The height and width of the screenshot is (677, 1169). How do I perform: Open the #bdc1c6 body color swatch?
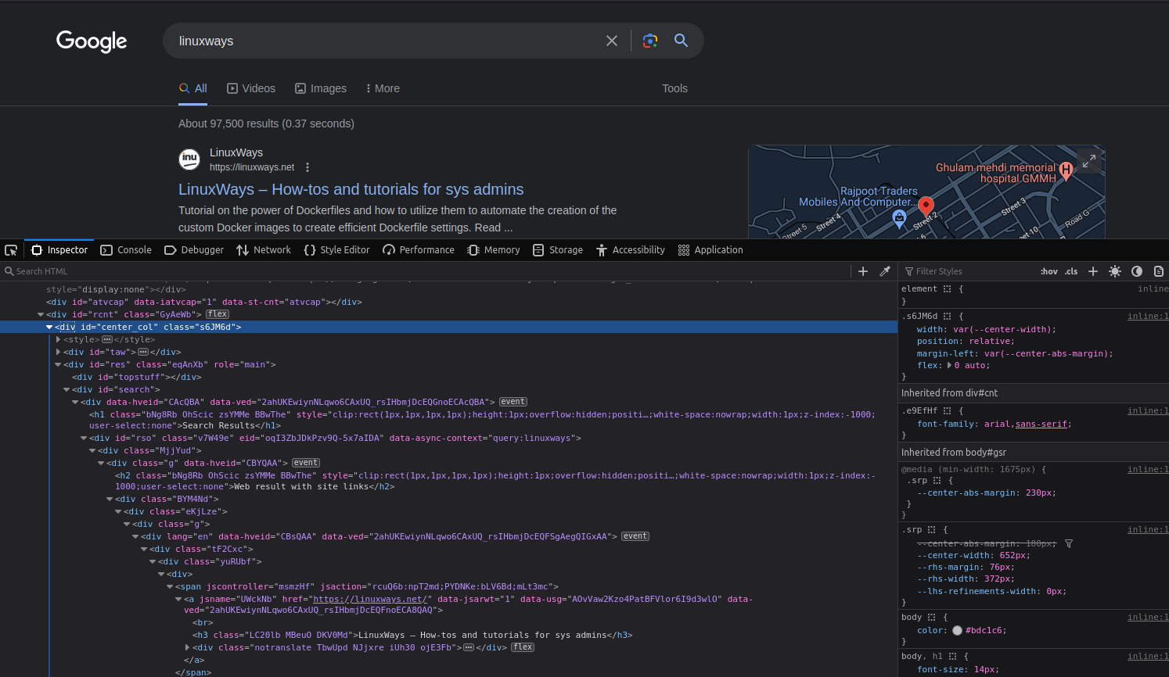click(x=957, y=630)
